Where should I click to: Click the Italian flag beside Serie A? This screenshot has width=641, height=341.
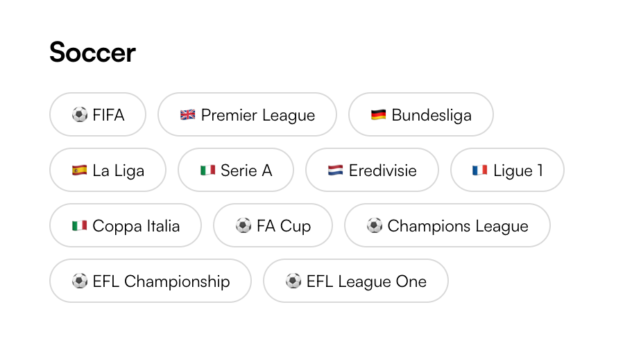(207, 170)
